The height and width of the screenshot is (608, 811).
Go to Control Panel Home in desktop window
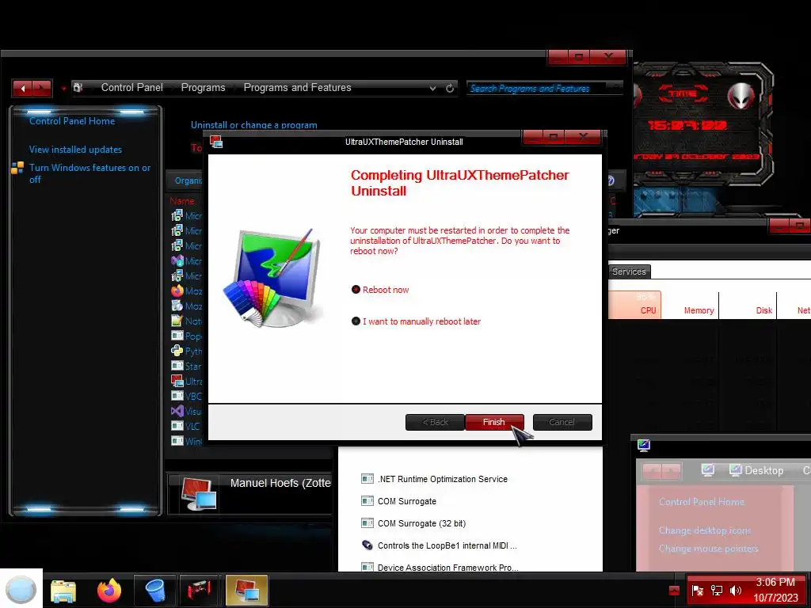(702, 501)
